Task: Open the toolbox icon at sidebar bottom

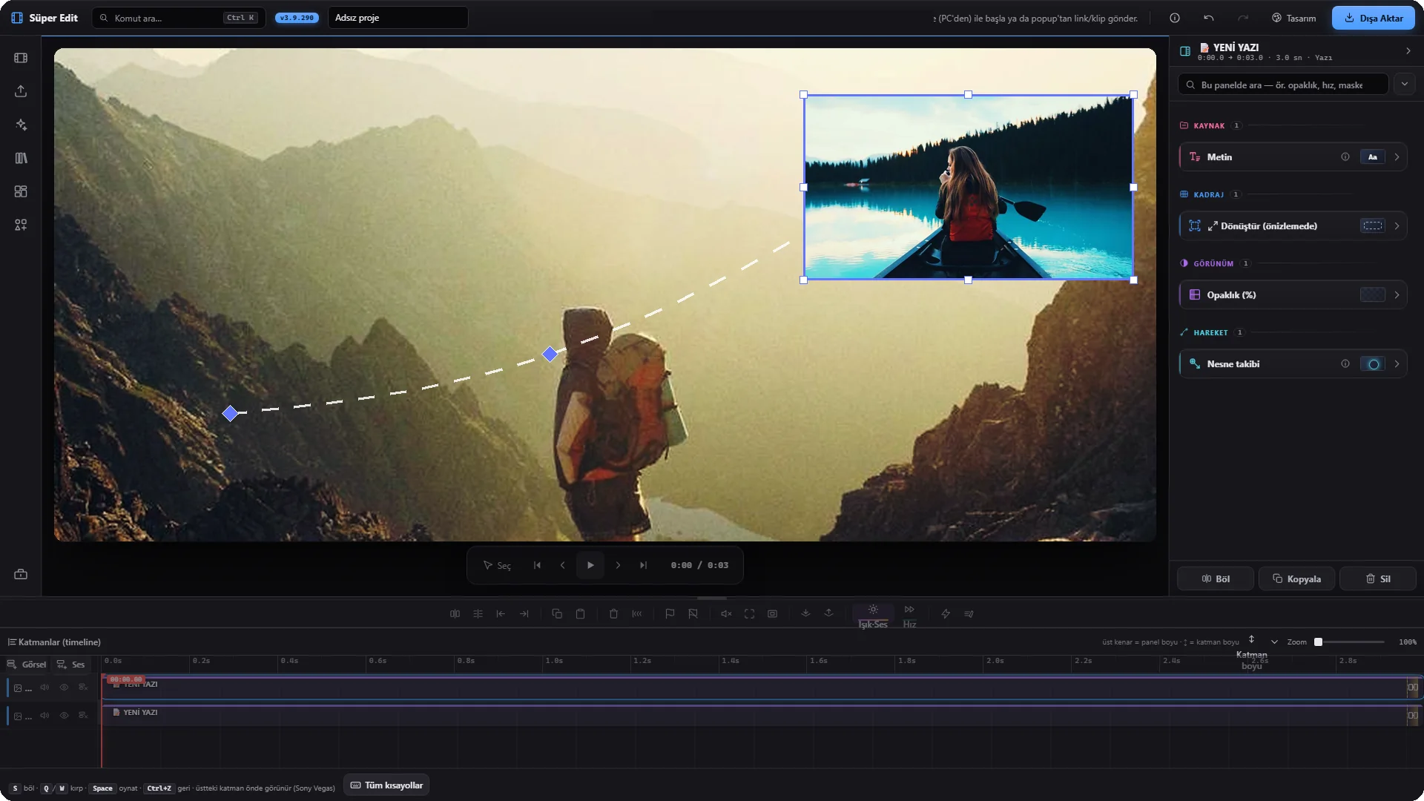Action: tap(21, 574)
